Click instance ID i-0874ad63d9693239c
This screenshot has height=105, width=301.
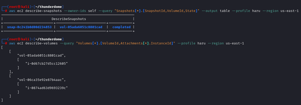click(x=47, y=88)
